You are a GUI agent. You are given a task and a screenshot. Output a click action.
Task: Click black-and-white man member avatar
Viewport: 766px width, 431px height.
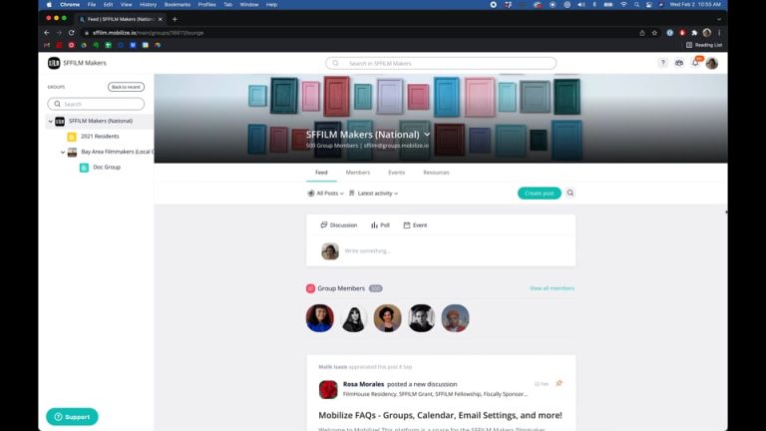tap(421, 318)
